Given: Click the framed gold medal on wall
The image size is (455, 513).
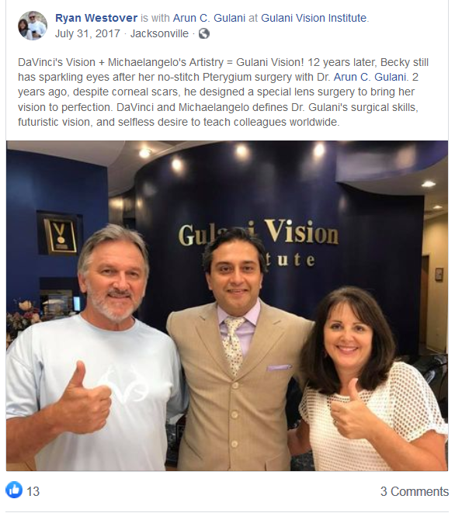Looking at the screenshot, I should (60, 234).
